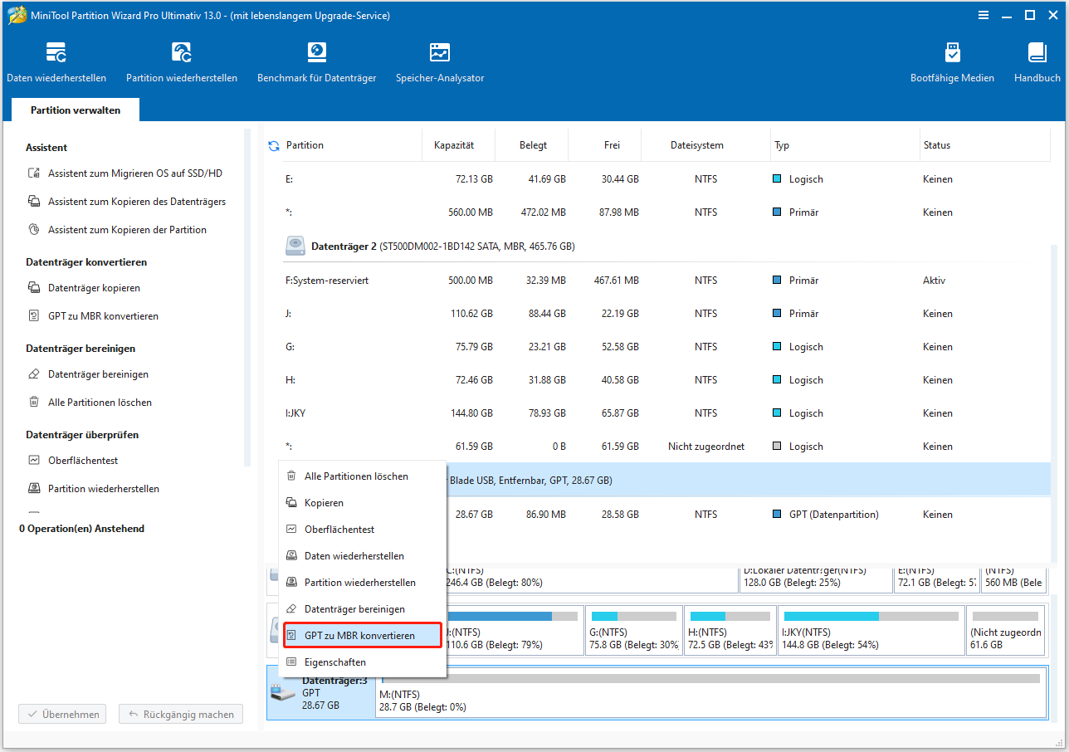Click the Übernehmen button

pyautogui.click(x=64, y=714)
